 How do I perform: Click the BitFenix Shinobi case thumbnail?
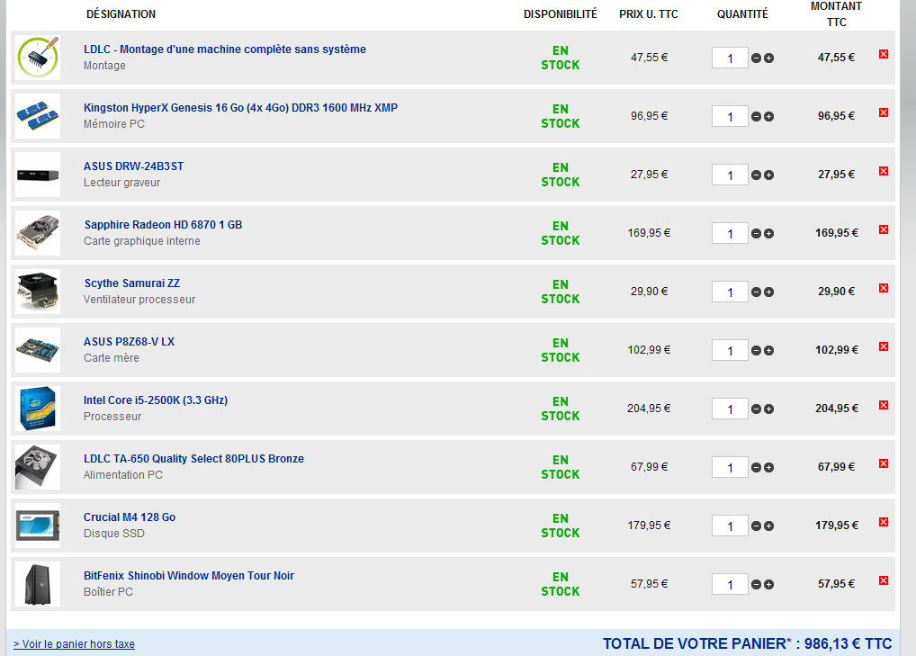pyautogui.click(x=38, y=584)
